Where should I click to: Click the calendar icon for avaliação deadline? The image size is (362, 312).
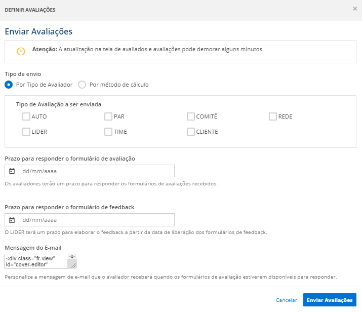coord(12,171)
